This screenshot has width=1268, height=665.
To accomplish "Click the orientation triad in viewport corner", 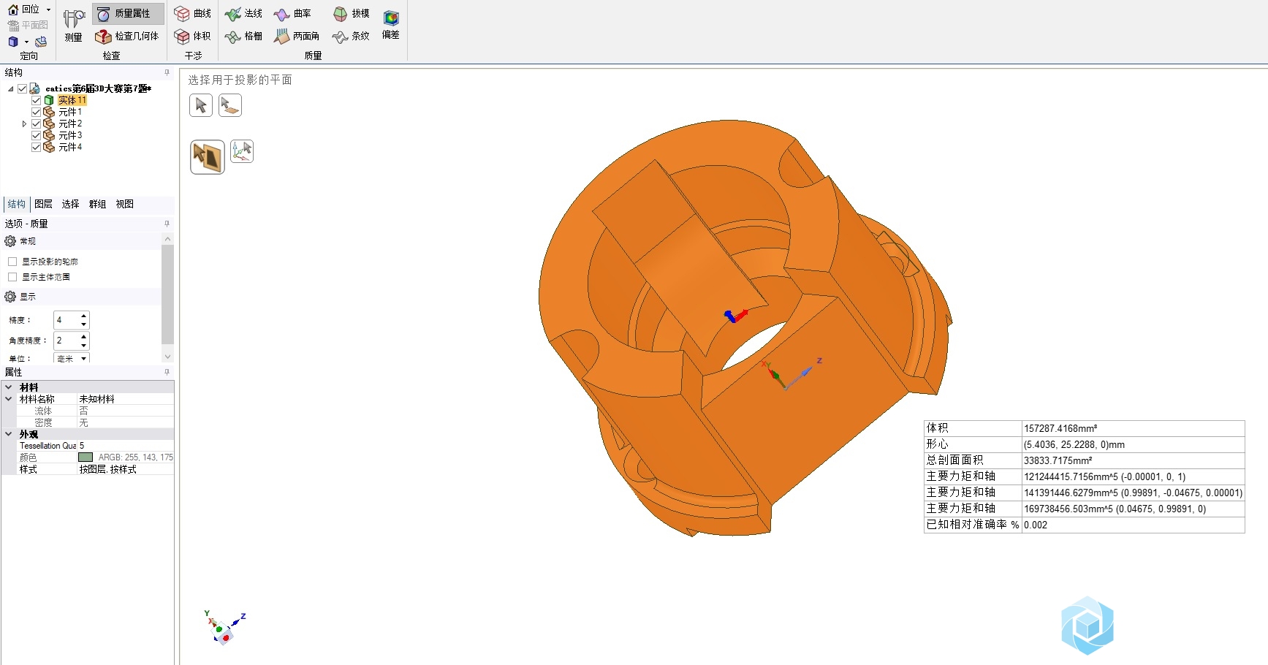I will (x=224, y=628).
